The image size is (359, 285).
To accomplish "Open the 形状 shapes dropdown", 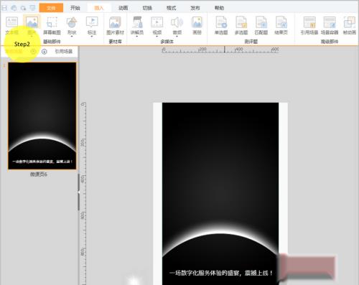I will tap(72, 27).
